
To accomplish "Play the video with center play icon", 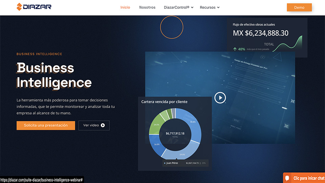I will 220,98.
